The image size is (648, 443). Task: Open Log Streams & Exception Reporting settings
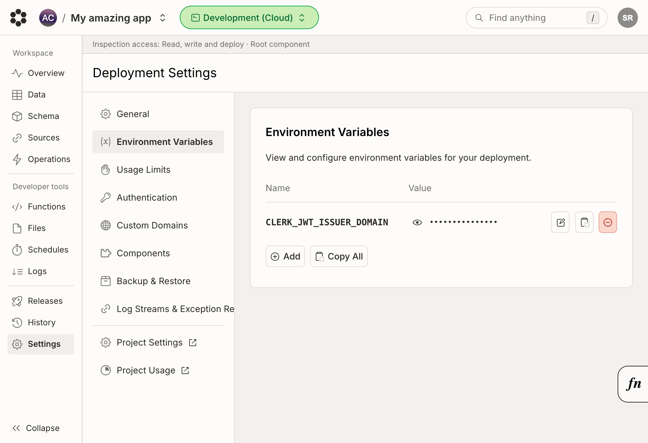[163, 309]
